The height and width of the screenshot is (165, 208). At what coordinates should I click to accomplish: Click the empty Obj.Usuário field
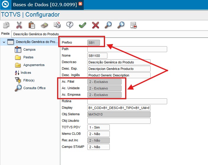coord(119,121)
